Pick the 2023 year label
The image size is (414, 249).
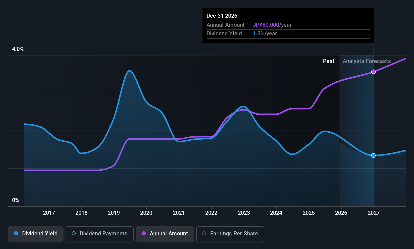[244, 213]
